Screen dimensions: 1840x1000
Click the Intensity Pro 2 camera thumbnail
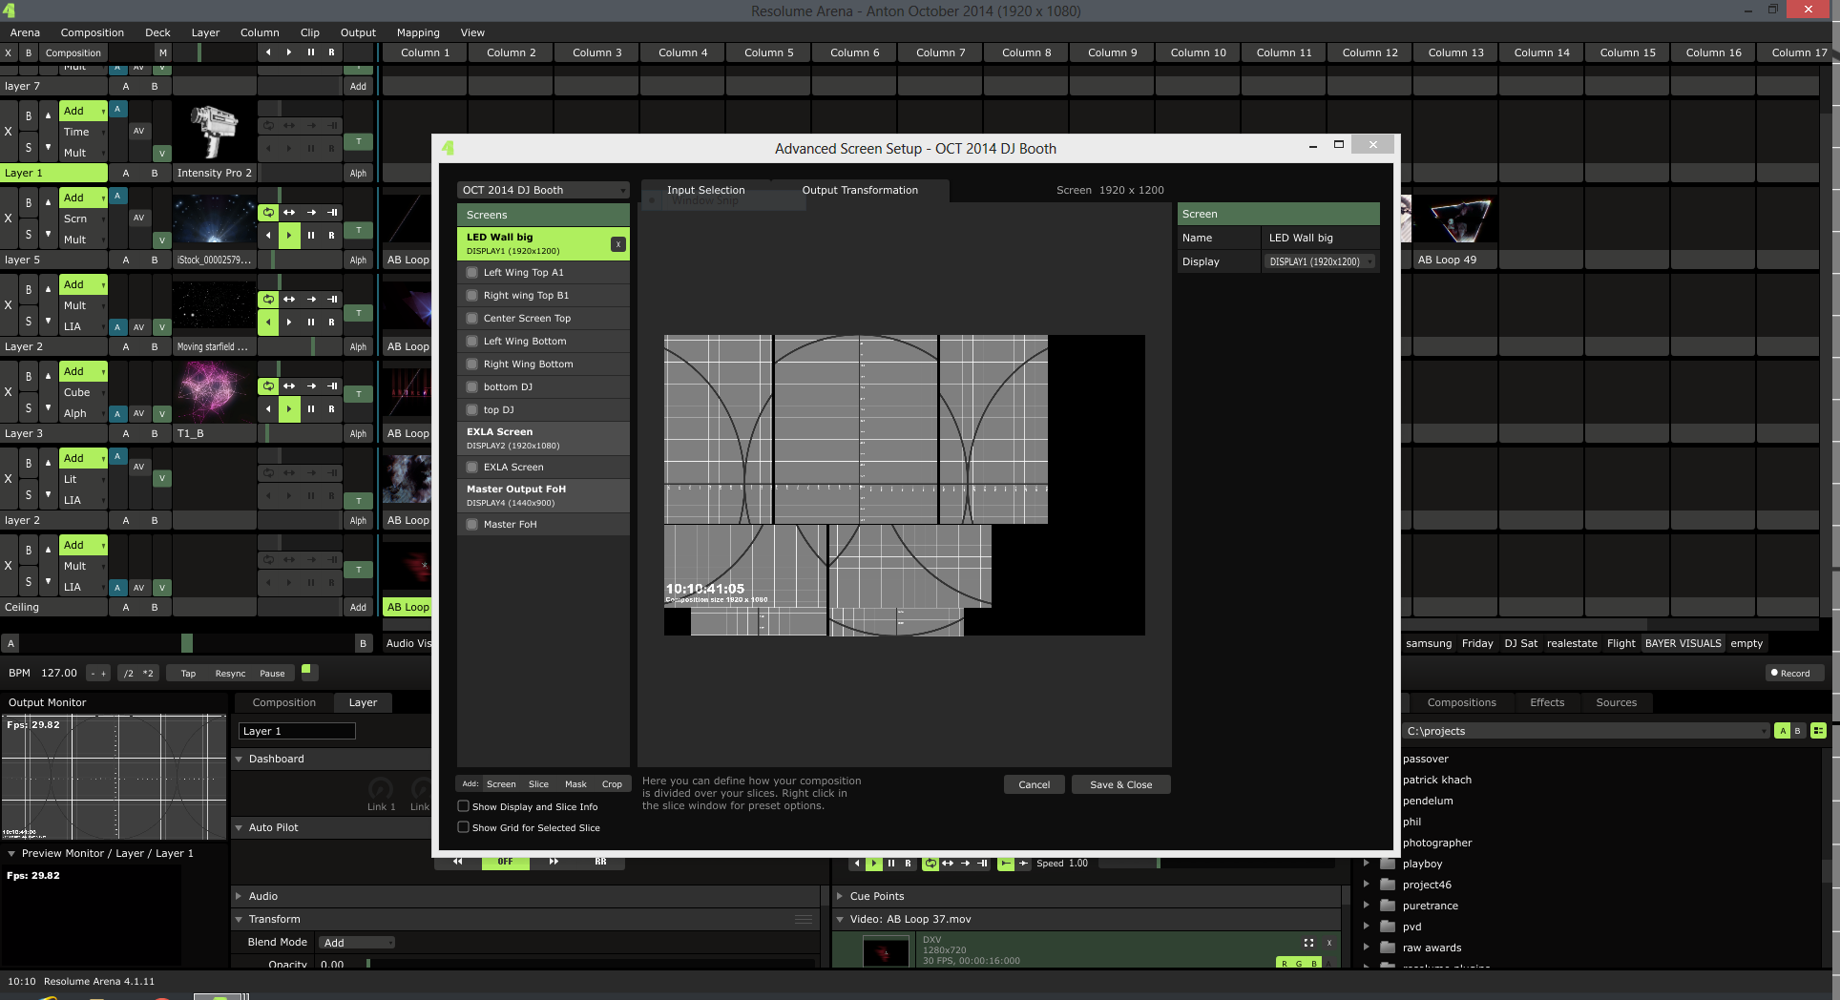[214, 132]
